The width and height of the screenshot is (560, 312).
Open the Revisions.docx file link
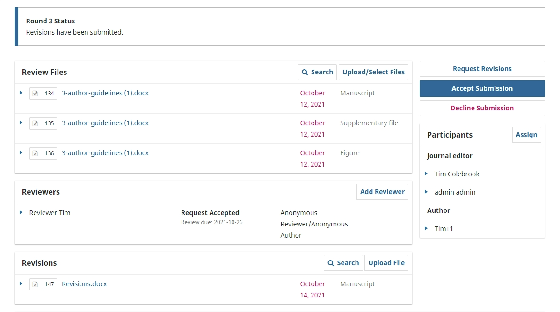84,284
